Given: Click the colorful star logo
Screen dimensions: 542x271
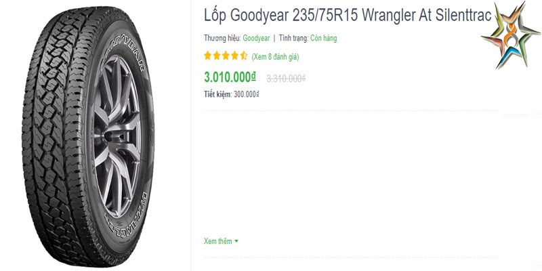Looking at the screenshot, I should 510,34.
